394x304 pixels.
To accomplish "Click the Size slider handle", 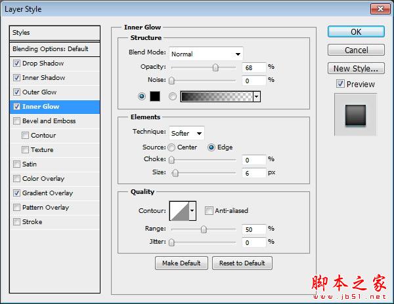I will pos(175,173).
